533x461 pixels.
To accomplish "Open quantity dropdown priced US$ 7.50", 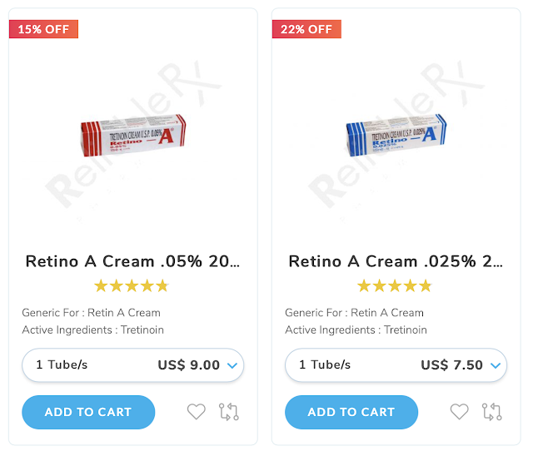I will (x=396, y=365).
